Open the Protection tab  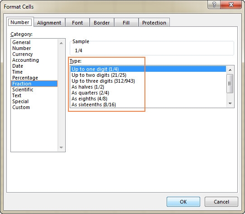coord(154,23)
